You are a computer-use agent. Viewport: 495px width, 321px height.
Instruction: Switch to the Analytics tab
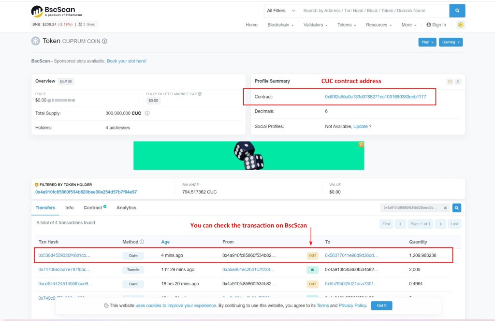(x=126, y=208)
